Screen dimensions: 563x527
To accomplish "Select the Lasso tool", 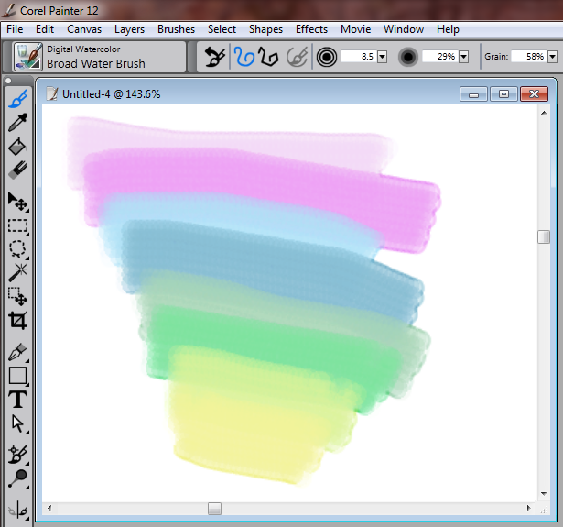I will (17, 248).
